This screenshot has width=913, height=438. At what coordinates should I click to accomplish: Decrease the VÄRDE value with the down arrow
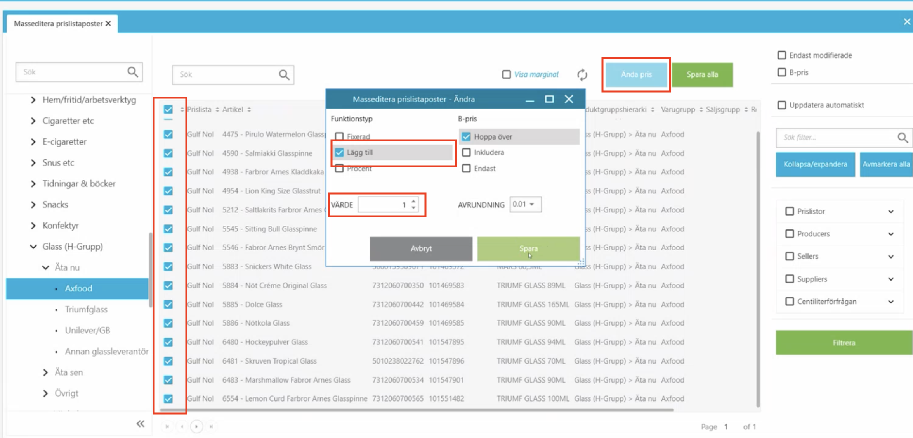click(413, 208)
